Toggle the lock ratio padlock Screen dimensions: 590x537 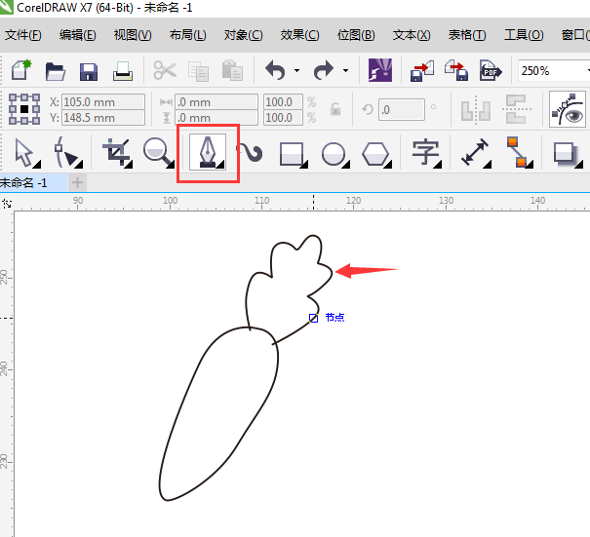pos(335,109)
